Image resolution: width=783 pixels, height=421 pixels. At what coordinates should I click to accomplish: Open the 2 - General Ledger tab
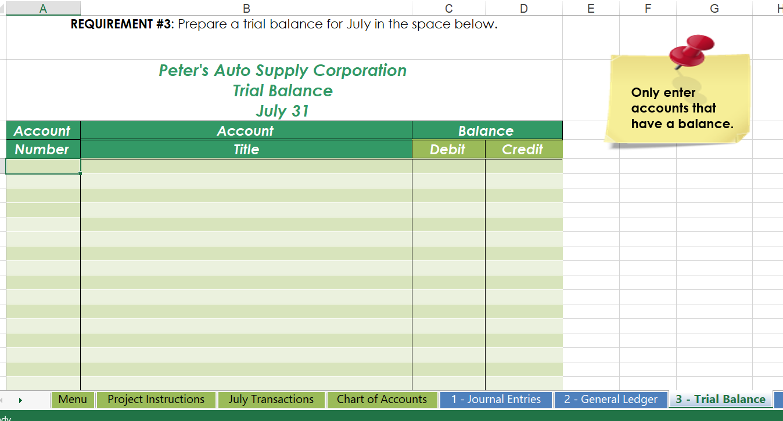tap(610, 400)
